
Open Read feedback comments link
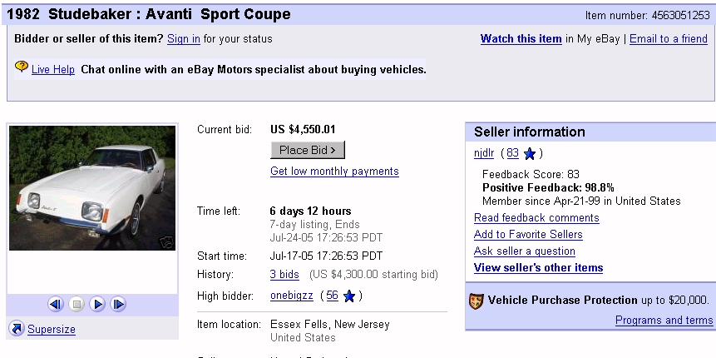(536, 218)
